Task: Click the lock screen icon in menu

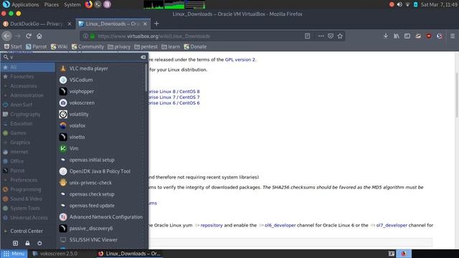Action: (27, 243)
